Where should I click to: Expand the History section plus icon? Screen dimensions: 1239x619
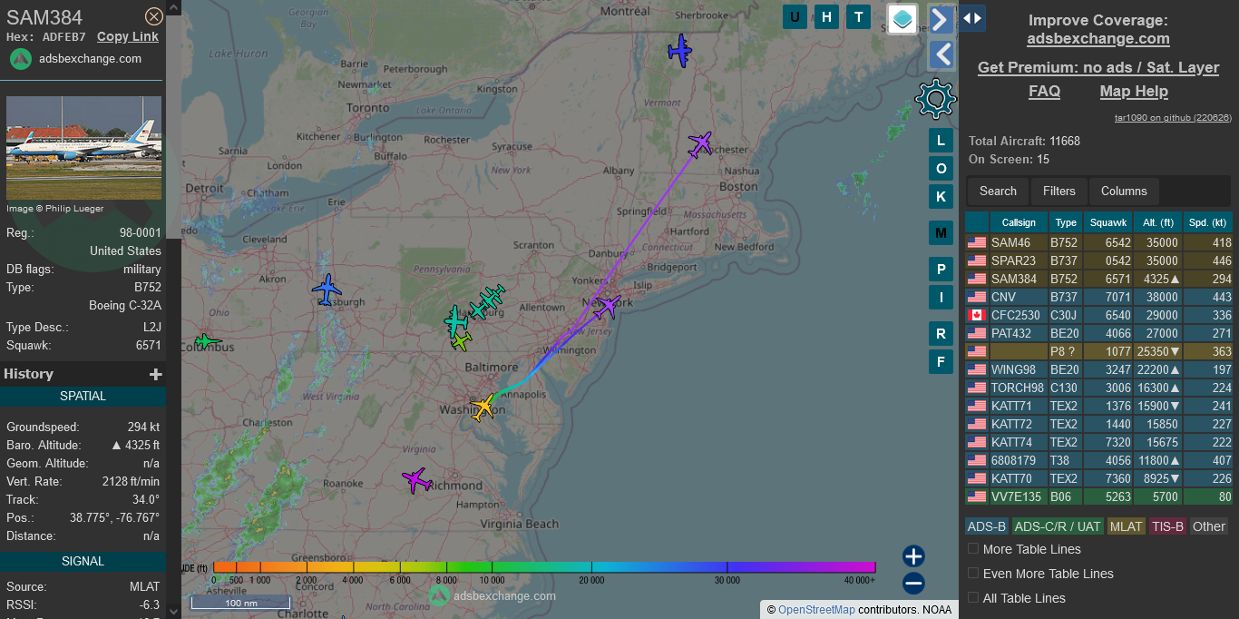tap(156, 374)
